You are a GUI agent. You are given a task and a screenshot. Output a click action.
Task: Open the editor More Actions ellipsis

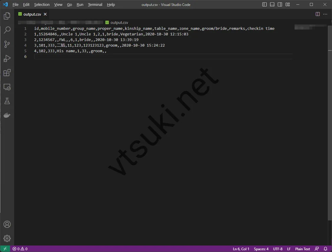(325, 14)
